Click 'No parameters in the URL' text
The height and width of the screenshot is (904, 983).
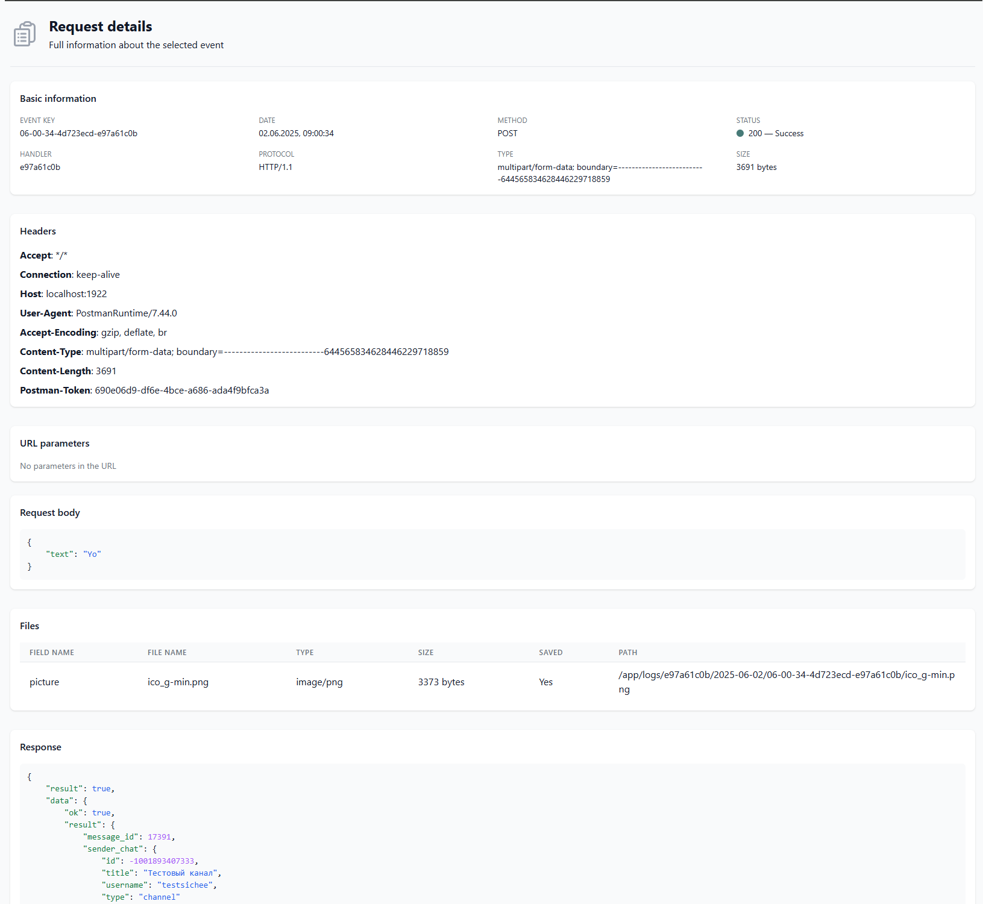click(x=68, y=466)
